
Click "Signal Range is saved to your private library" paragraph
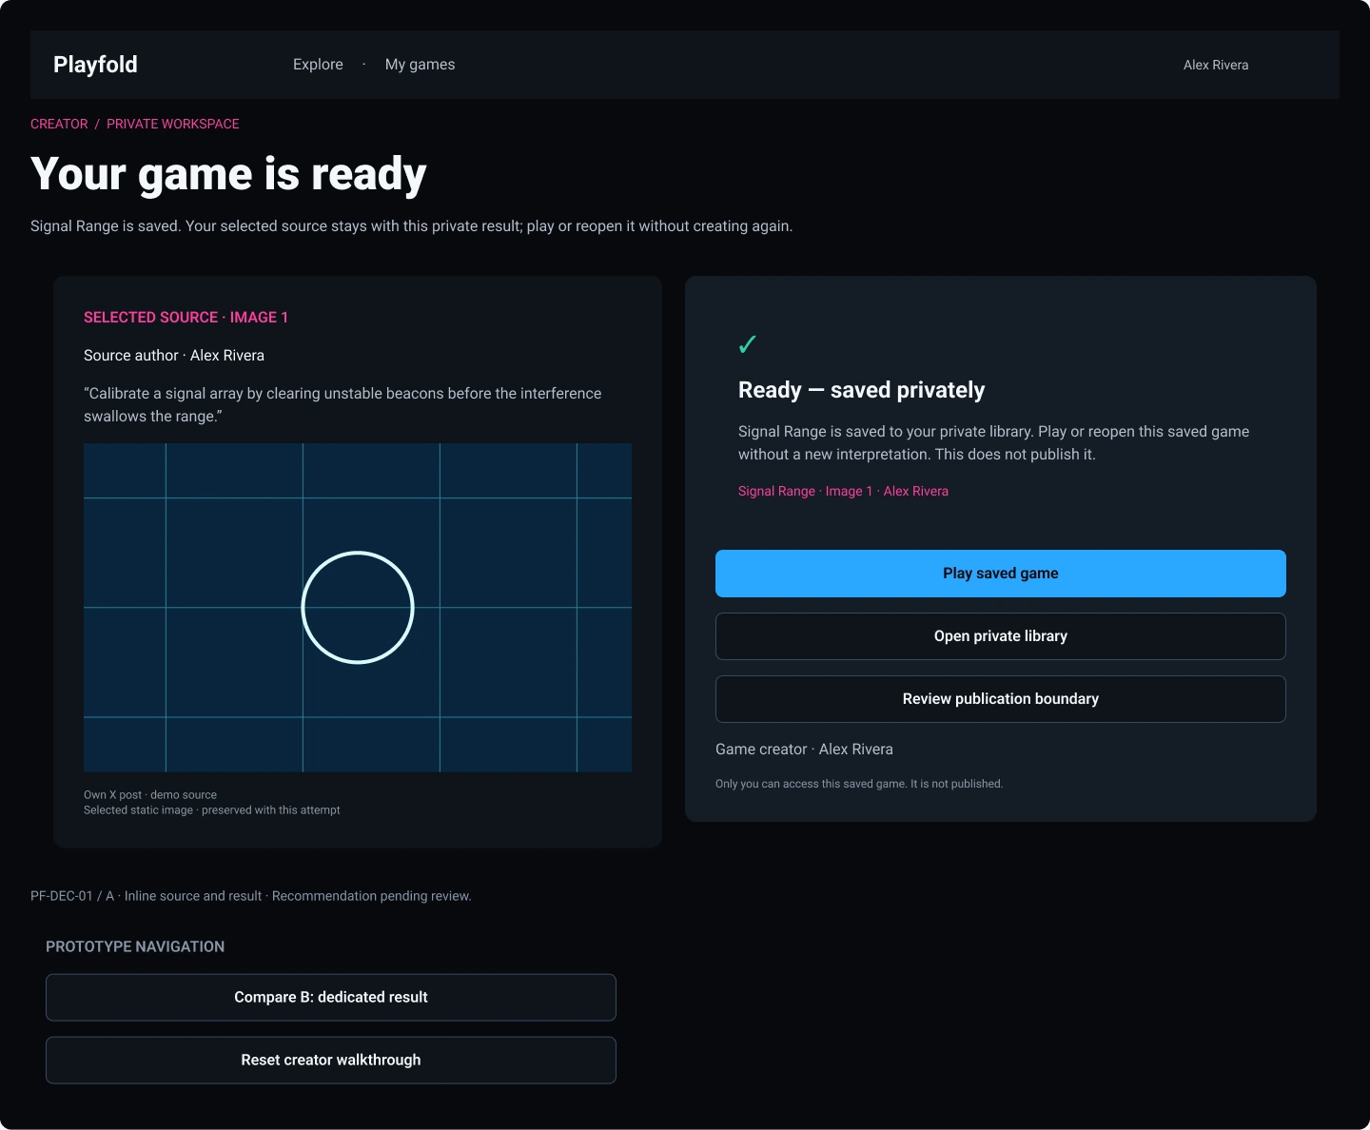(993, 443)
